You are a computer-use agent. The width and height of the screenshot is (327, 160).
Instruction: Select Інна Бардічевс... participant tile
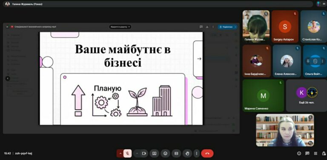point(257,61)
